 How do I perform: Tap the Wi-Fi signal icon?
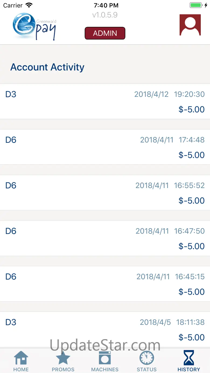click(x=29, y=5)
